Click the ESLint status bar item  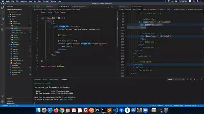click(194, 105)
